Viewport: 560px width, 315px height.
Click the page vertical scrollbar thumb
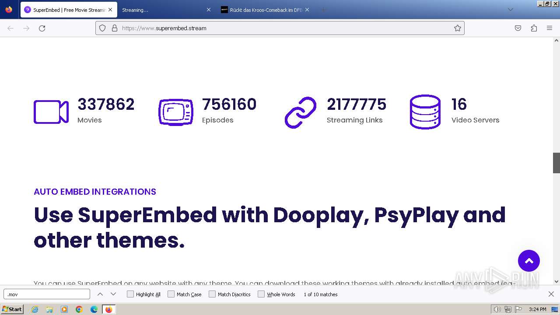click(556, 163)
